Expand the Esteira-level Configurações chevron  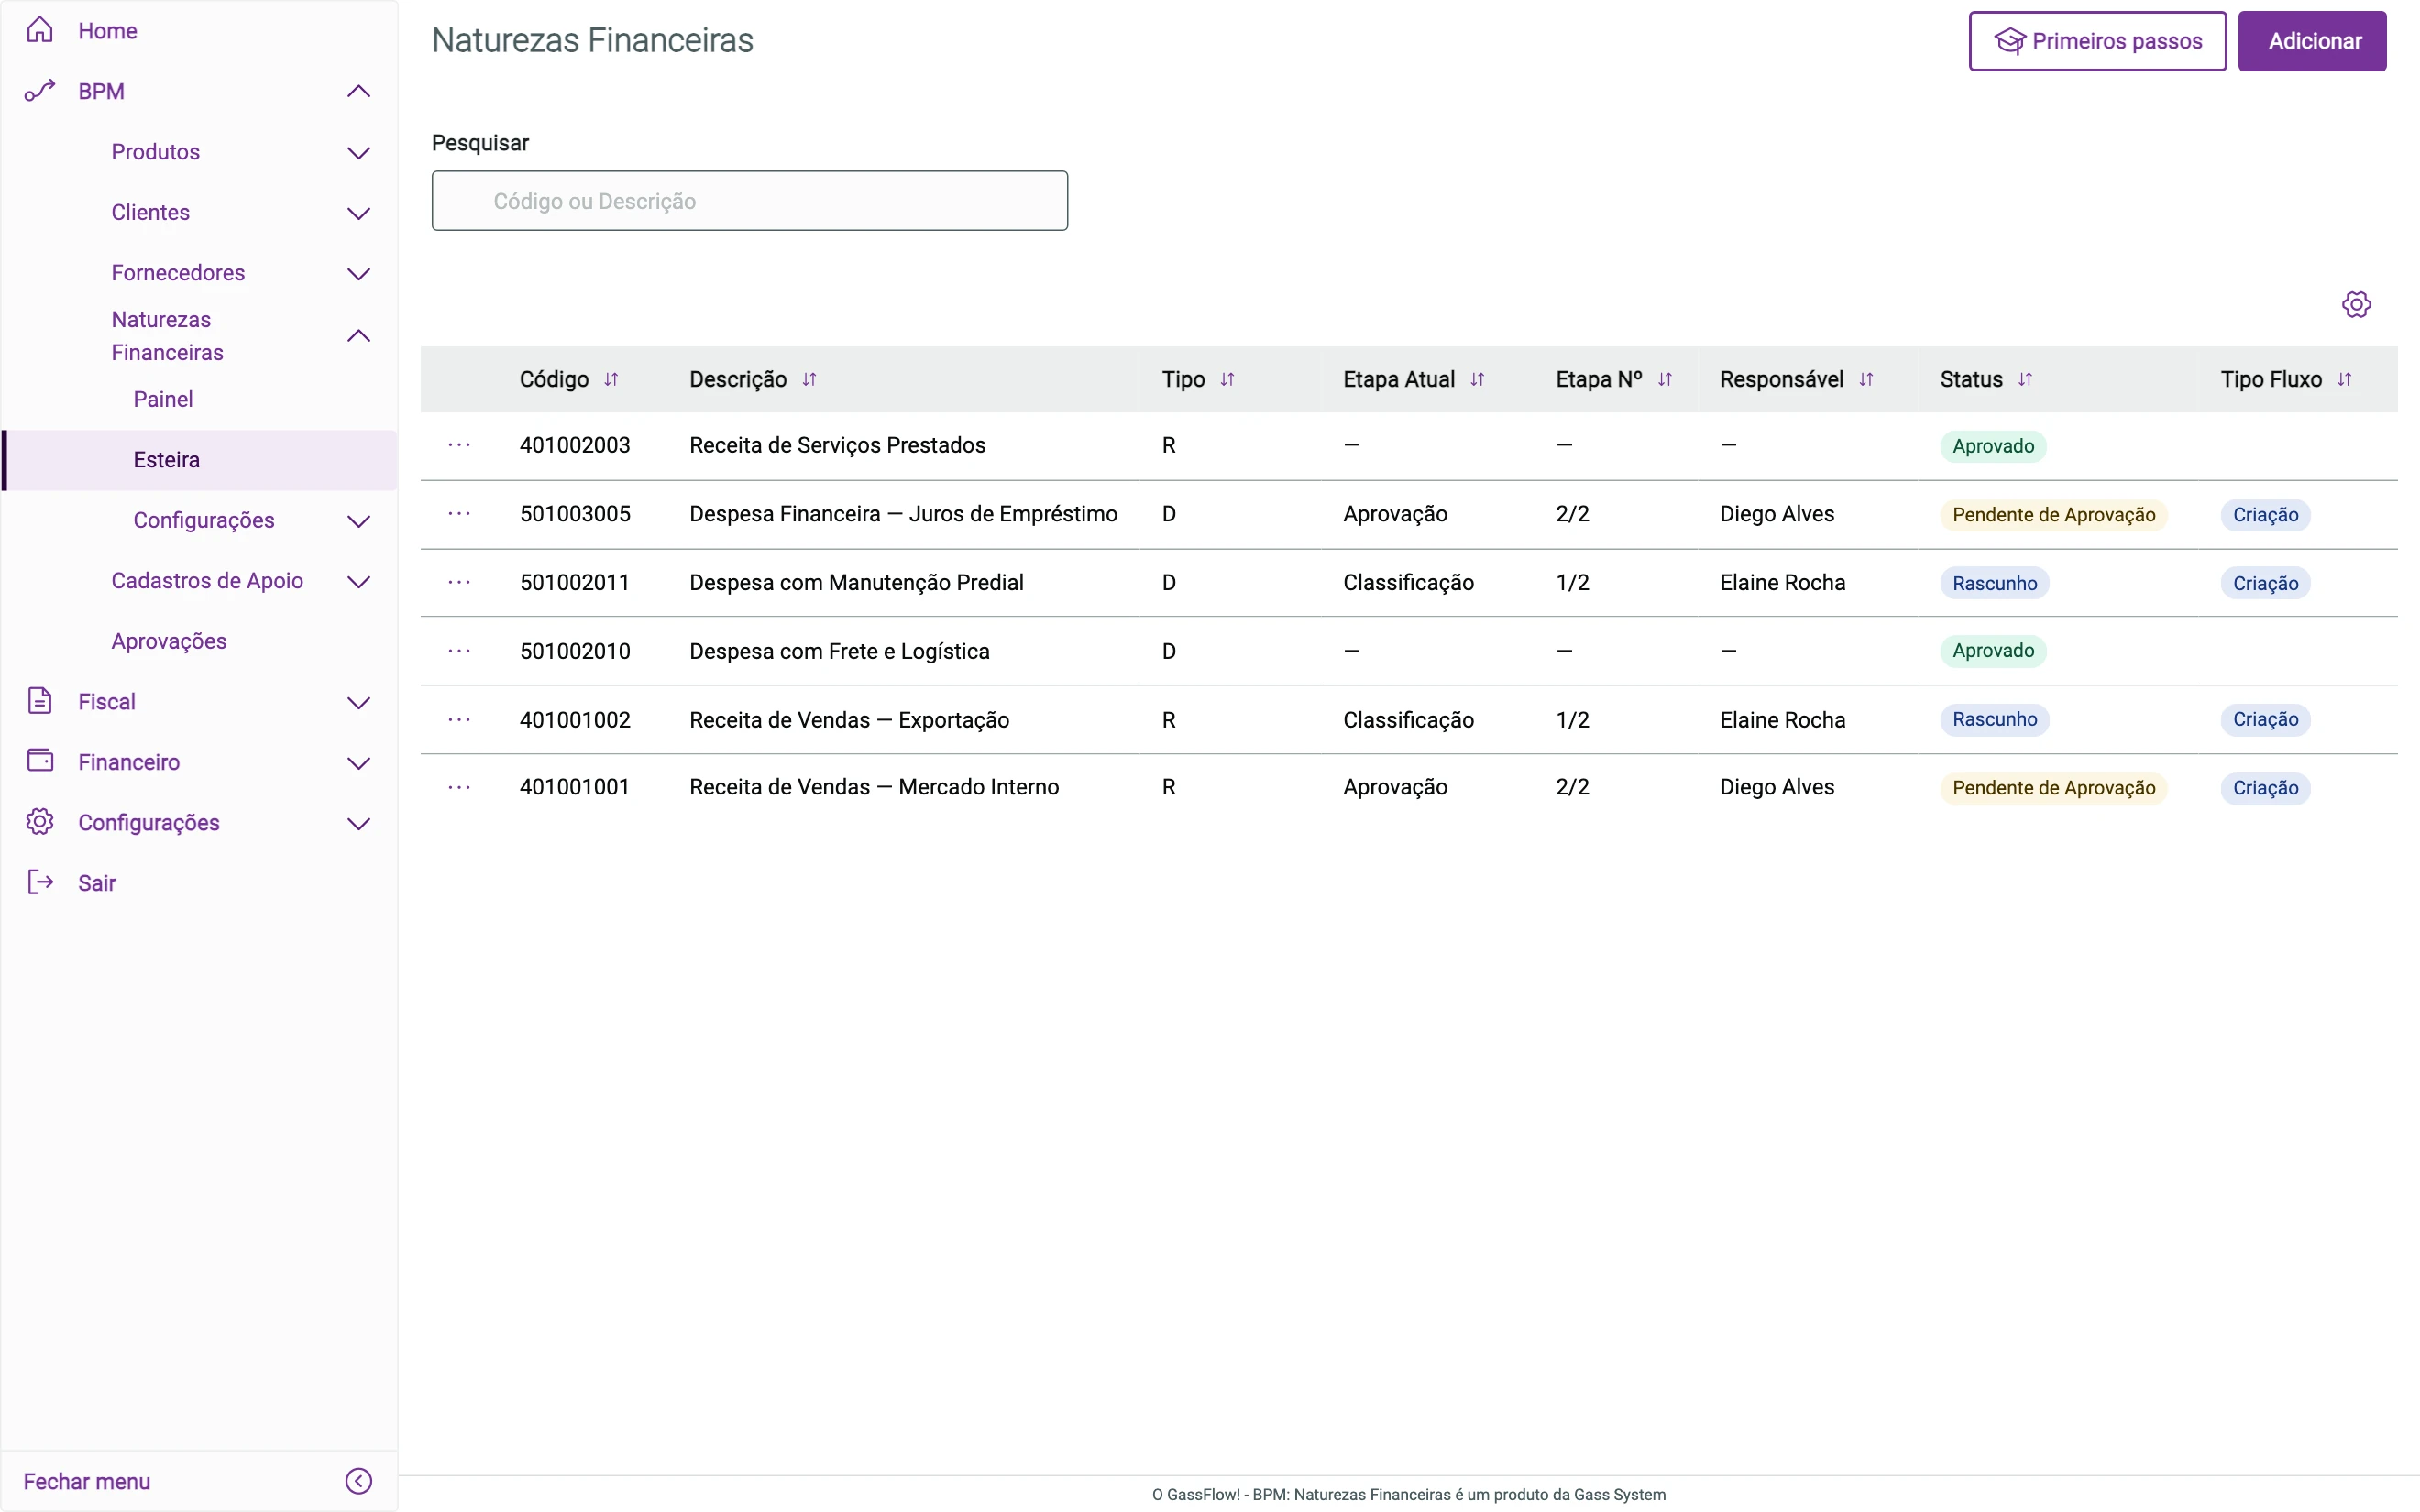(358, 521)
